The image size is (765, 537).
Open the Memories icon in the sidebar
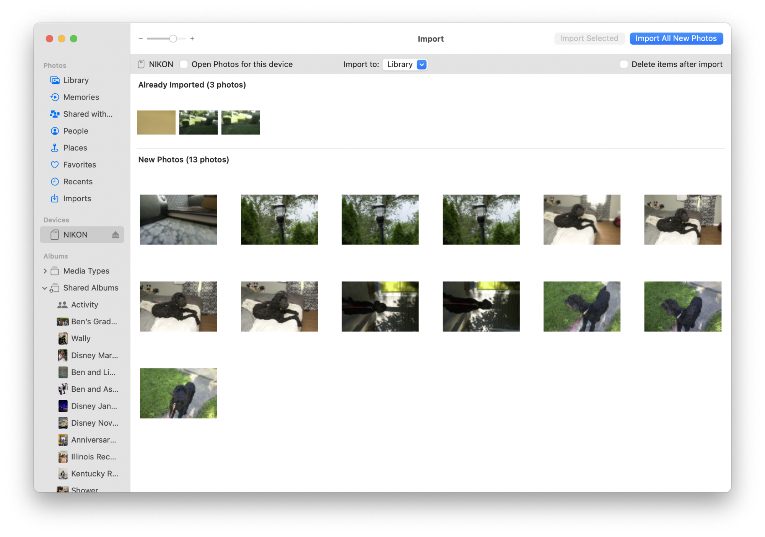point(55,97)
